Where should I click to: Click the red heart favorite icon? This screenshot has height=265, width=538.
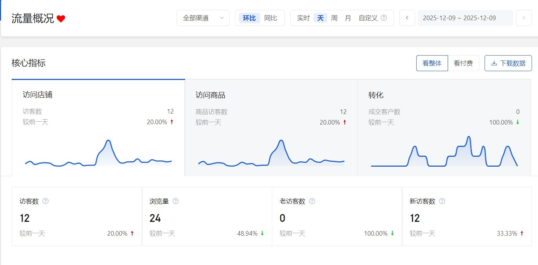coord(61,19)
